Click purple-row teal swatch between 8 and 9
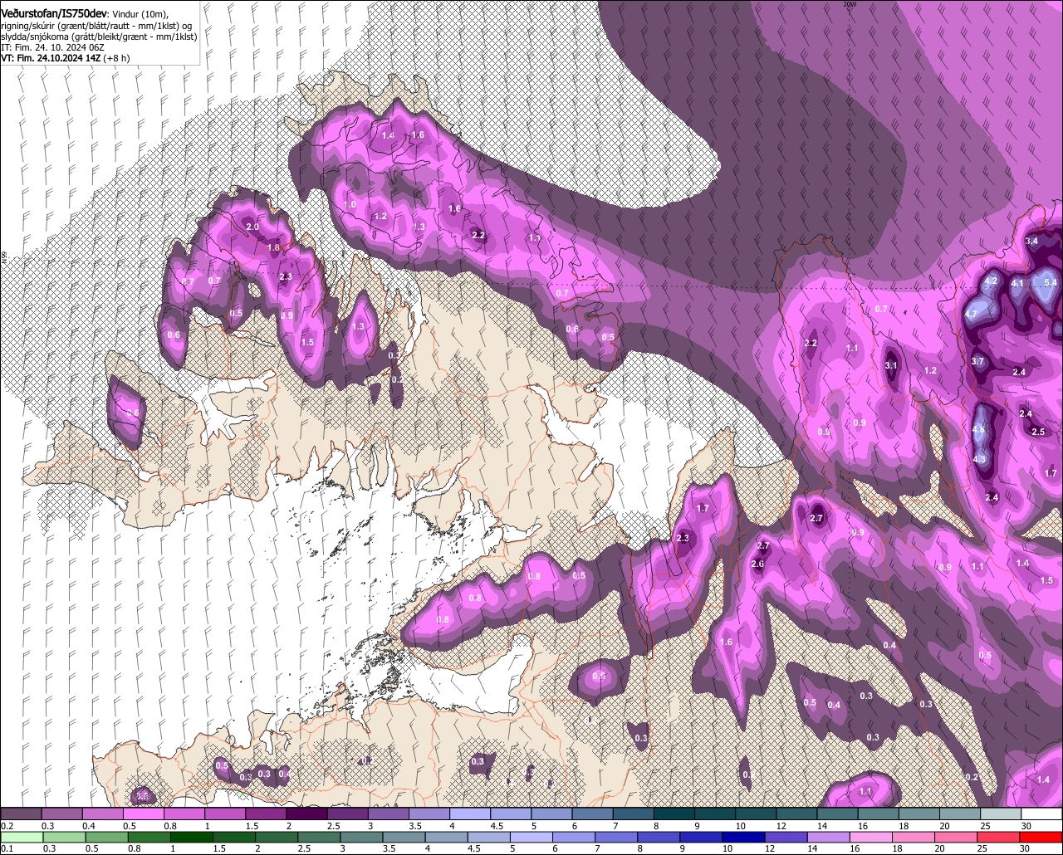Viewport: 1063px width, 855px height. point(674,813)
